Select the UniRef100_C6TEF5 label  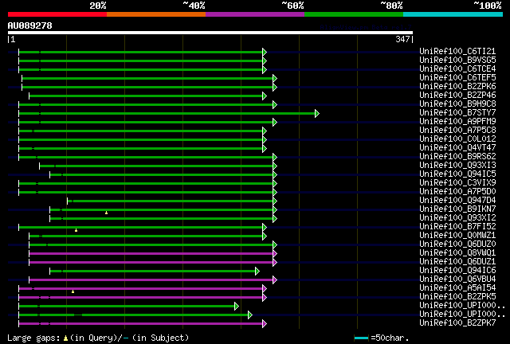[457, 77]
